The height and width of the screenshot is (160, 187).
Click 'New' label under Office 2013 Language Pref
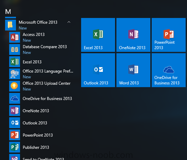click(x=27, y=77)
